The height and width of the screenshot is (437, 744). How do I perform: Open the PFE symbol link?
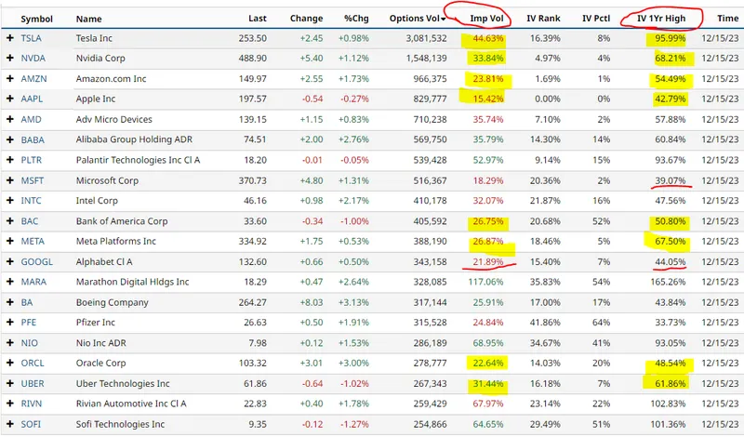coord(29,323)
